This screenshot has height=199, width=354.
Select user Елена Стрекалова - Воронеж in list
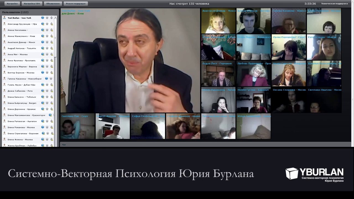coord(28,133)
